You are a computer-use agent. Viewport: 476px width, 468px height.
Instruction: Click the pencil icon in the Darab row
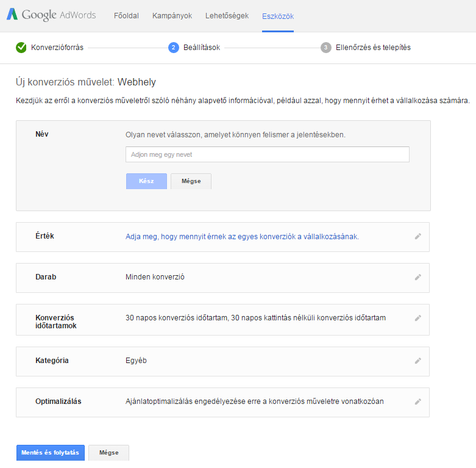(x=418, y=277)
